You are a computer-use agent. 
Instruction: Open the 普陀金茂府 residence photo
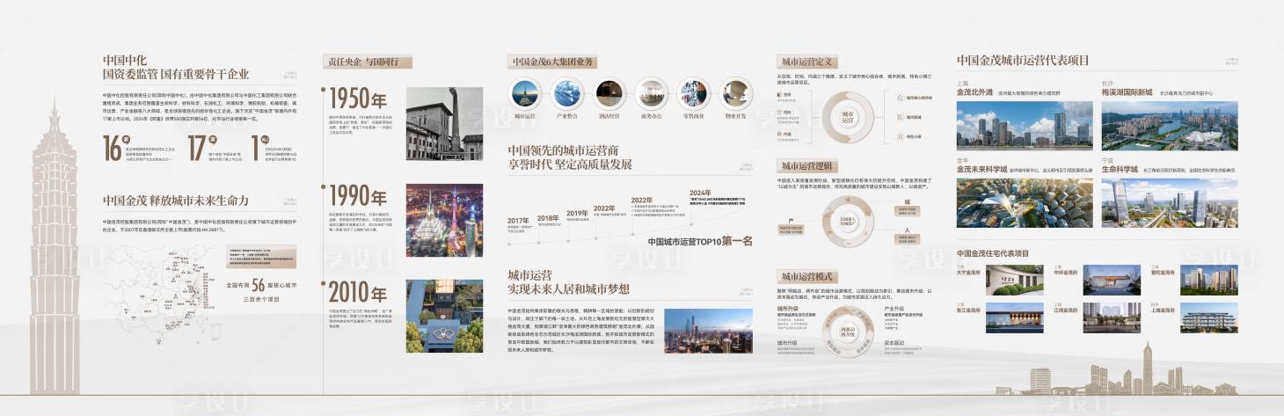tap(1208, 281)
